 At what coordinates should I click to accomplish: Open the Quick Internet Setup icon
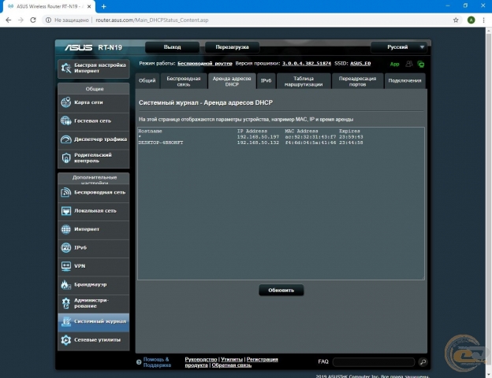click(x=66, y=68)
